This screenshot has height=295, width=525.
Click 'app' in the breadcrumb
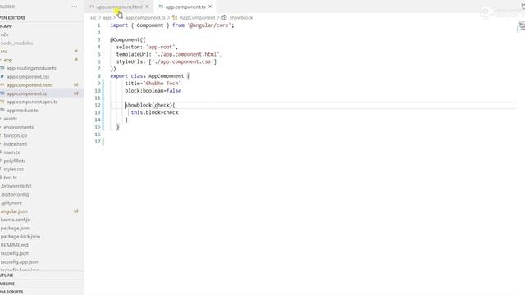pos(107,18)
